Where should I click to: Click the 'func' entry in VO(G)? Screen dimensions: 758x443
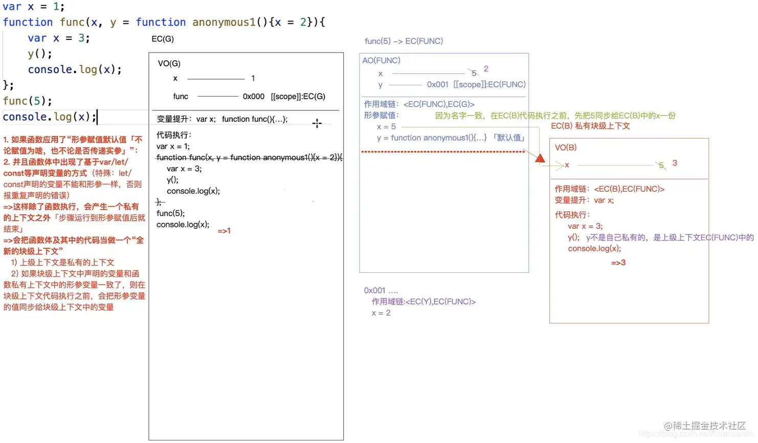point(181,97)
